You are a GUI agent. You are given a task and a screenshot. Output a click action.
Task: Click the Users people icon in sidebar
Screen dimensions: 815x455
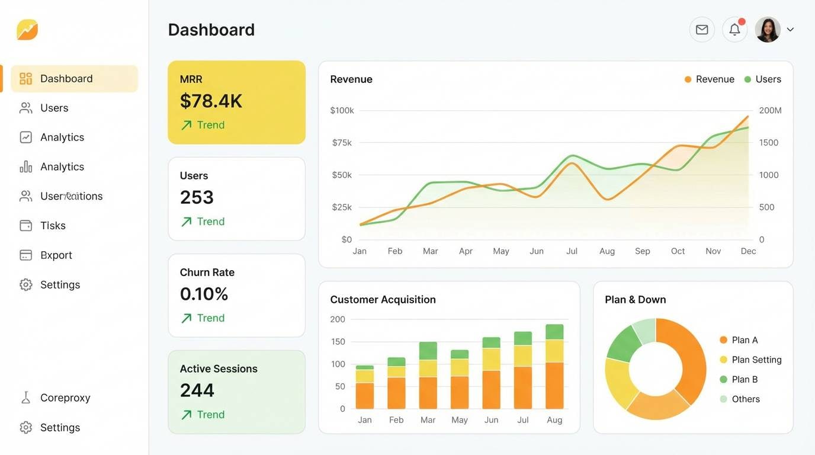pos(25,107)
